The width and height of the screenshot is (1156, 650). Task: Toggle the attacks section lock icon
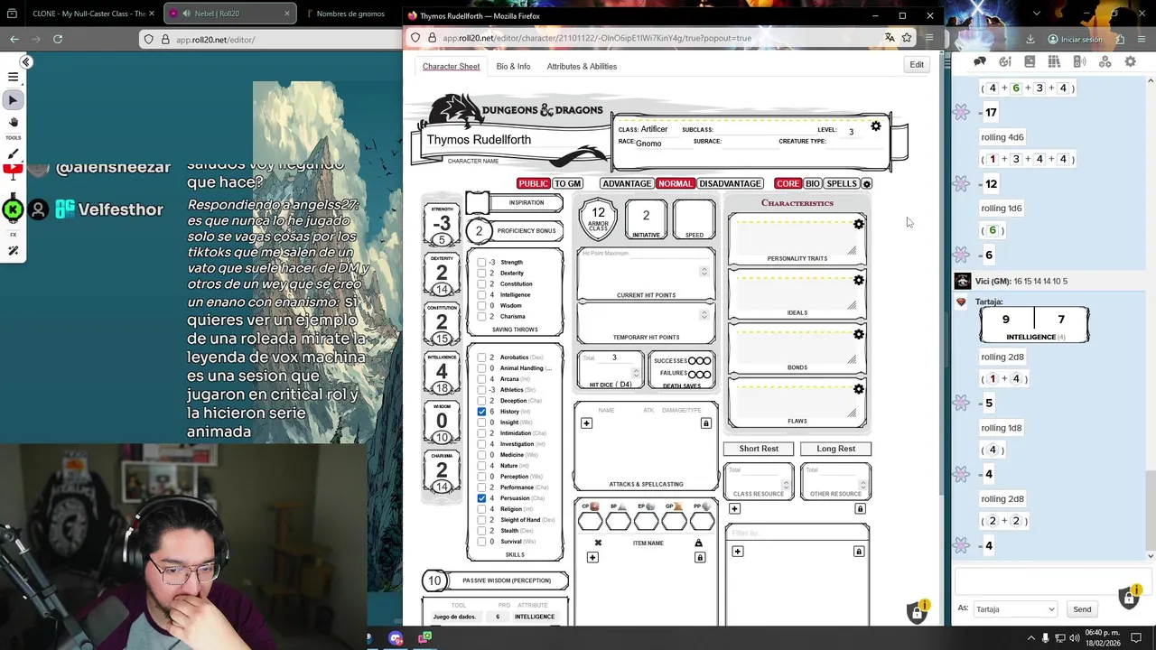[x=705, y=423]
